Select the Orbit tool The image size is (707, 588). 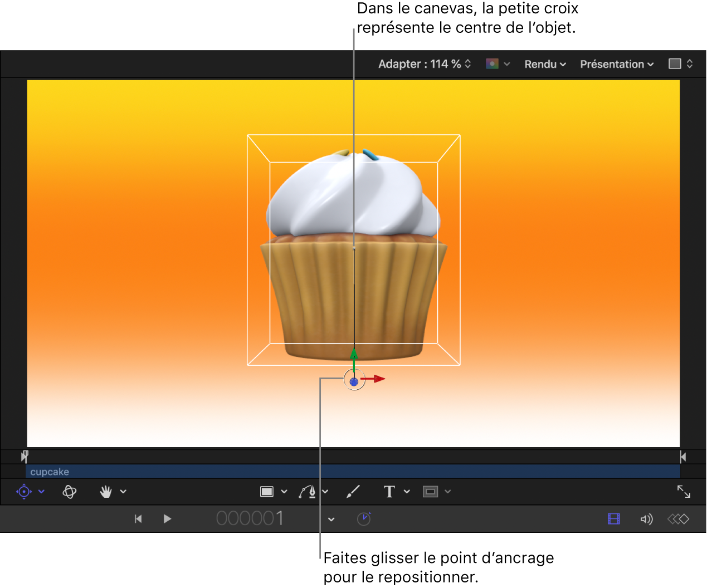[x=69, y=491]
